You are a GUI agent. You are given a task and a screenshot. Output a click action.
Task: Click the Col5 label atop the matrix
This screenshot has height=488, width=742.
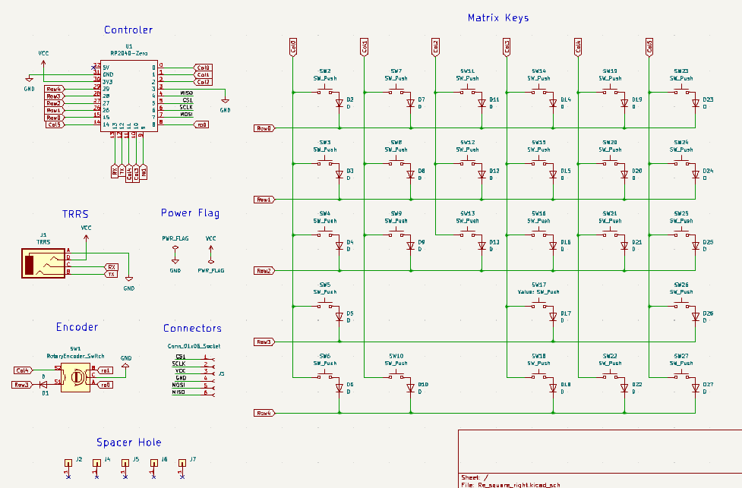click(649, 47)
